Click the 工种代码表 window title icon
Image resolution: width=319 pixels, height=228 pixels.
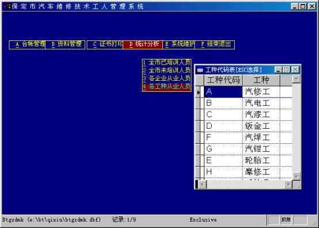[200, 70]
